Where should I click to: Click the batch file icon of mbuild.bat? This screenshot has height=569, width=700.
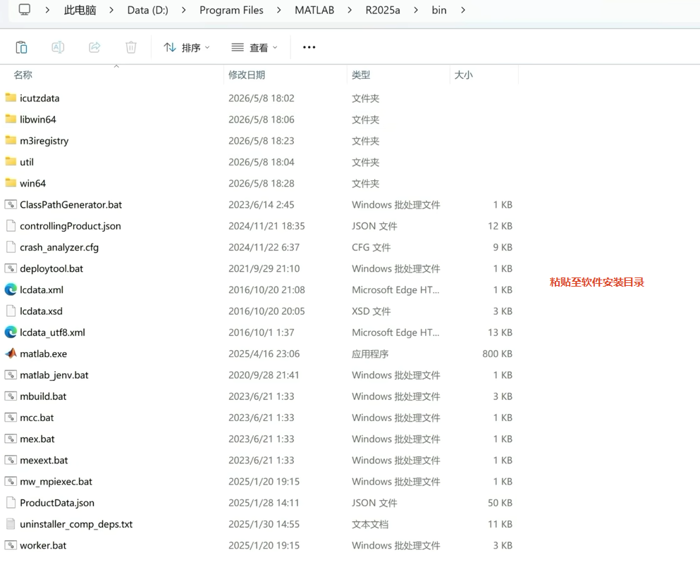(11, 396)
